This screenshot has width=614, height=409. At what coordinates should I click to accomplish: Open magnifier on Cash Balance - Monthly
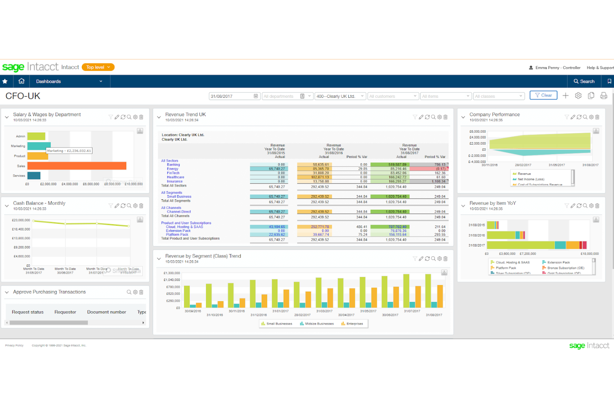click(x=129, y=206)
